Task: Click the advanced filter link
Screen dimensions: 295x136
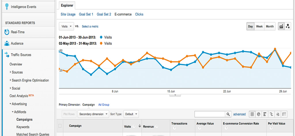Action: 239,114
